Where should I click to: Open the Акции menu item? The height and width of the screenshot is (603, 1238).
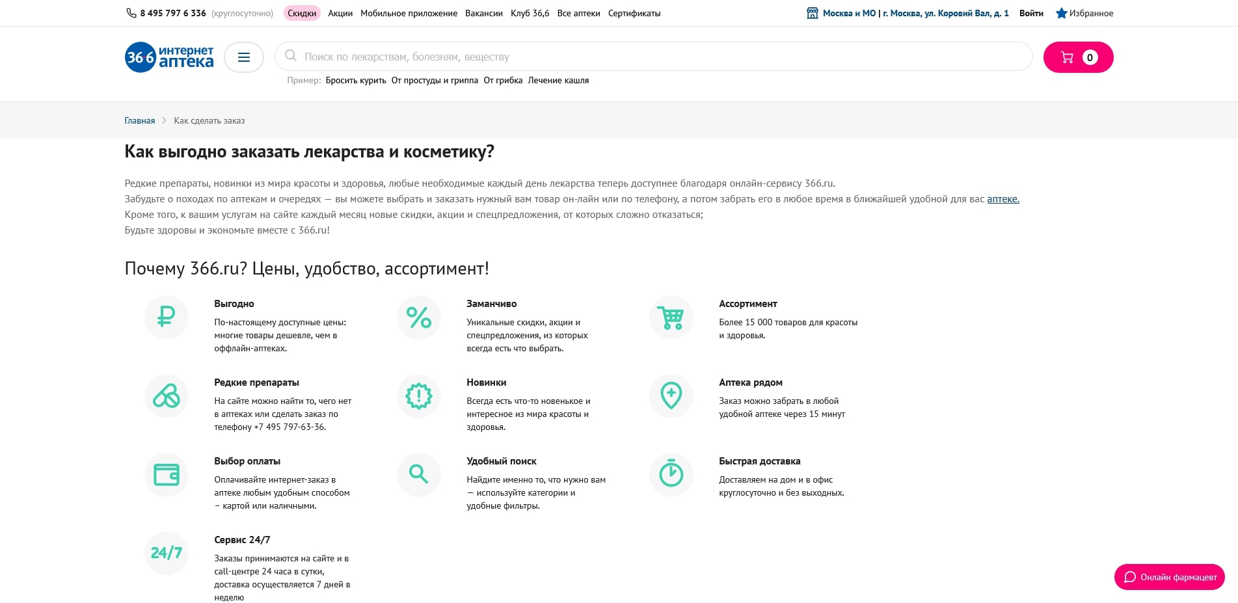coord(340,13)
